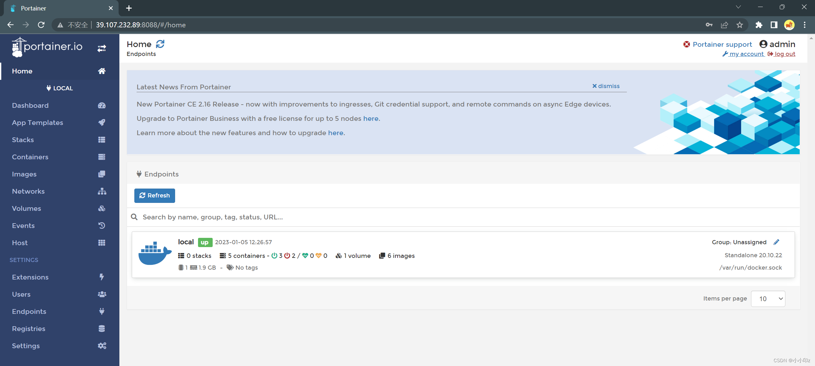The width and height of the screenshot is (815, 366).
Task: Click the Volumes icon in the sidebar
Action: (x=101, y=208)
